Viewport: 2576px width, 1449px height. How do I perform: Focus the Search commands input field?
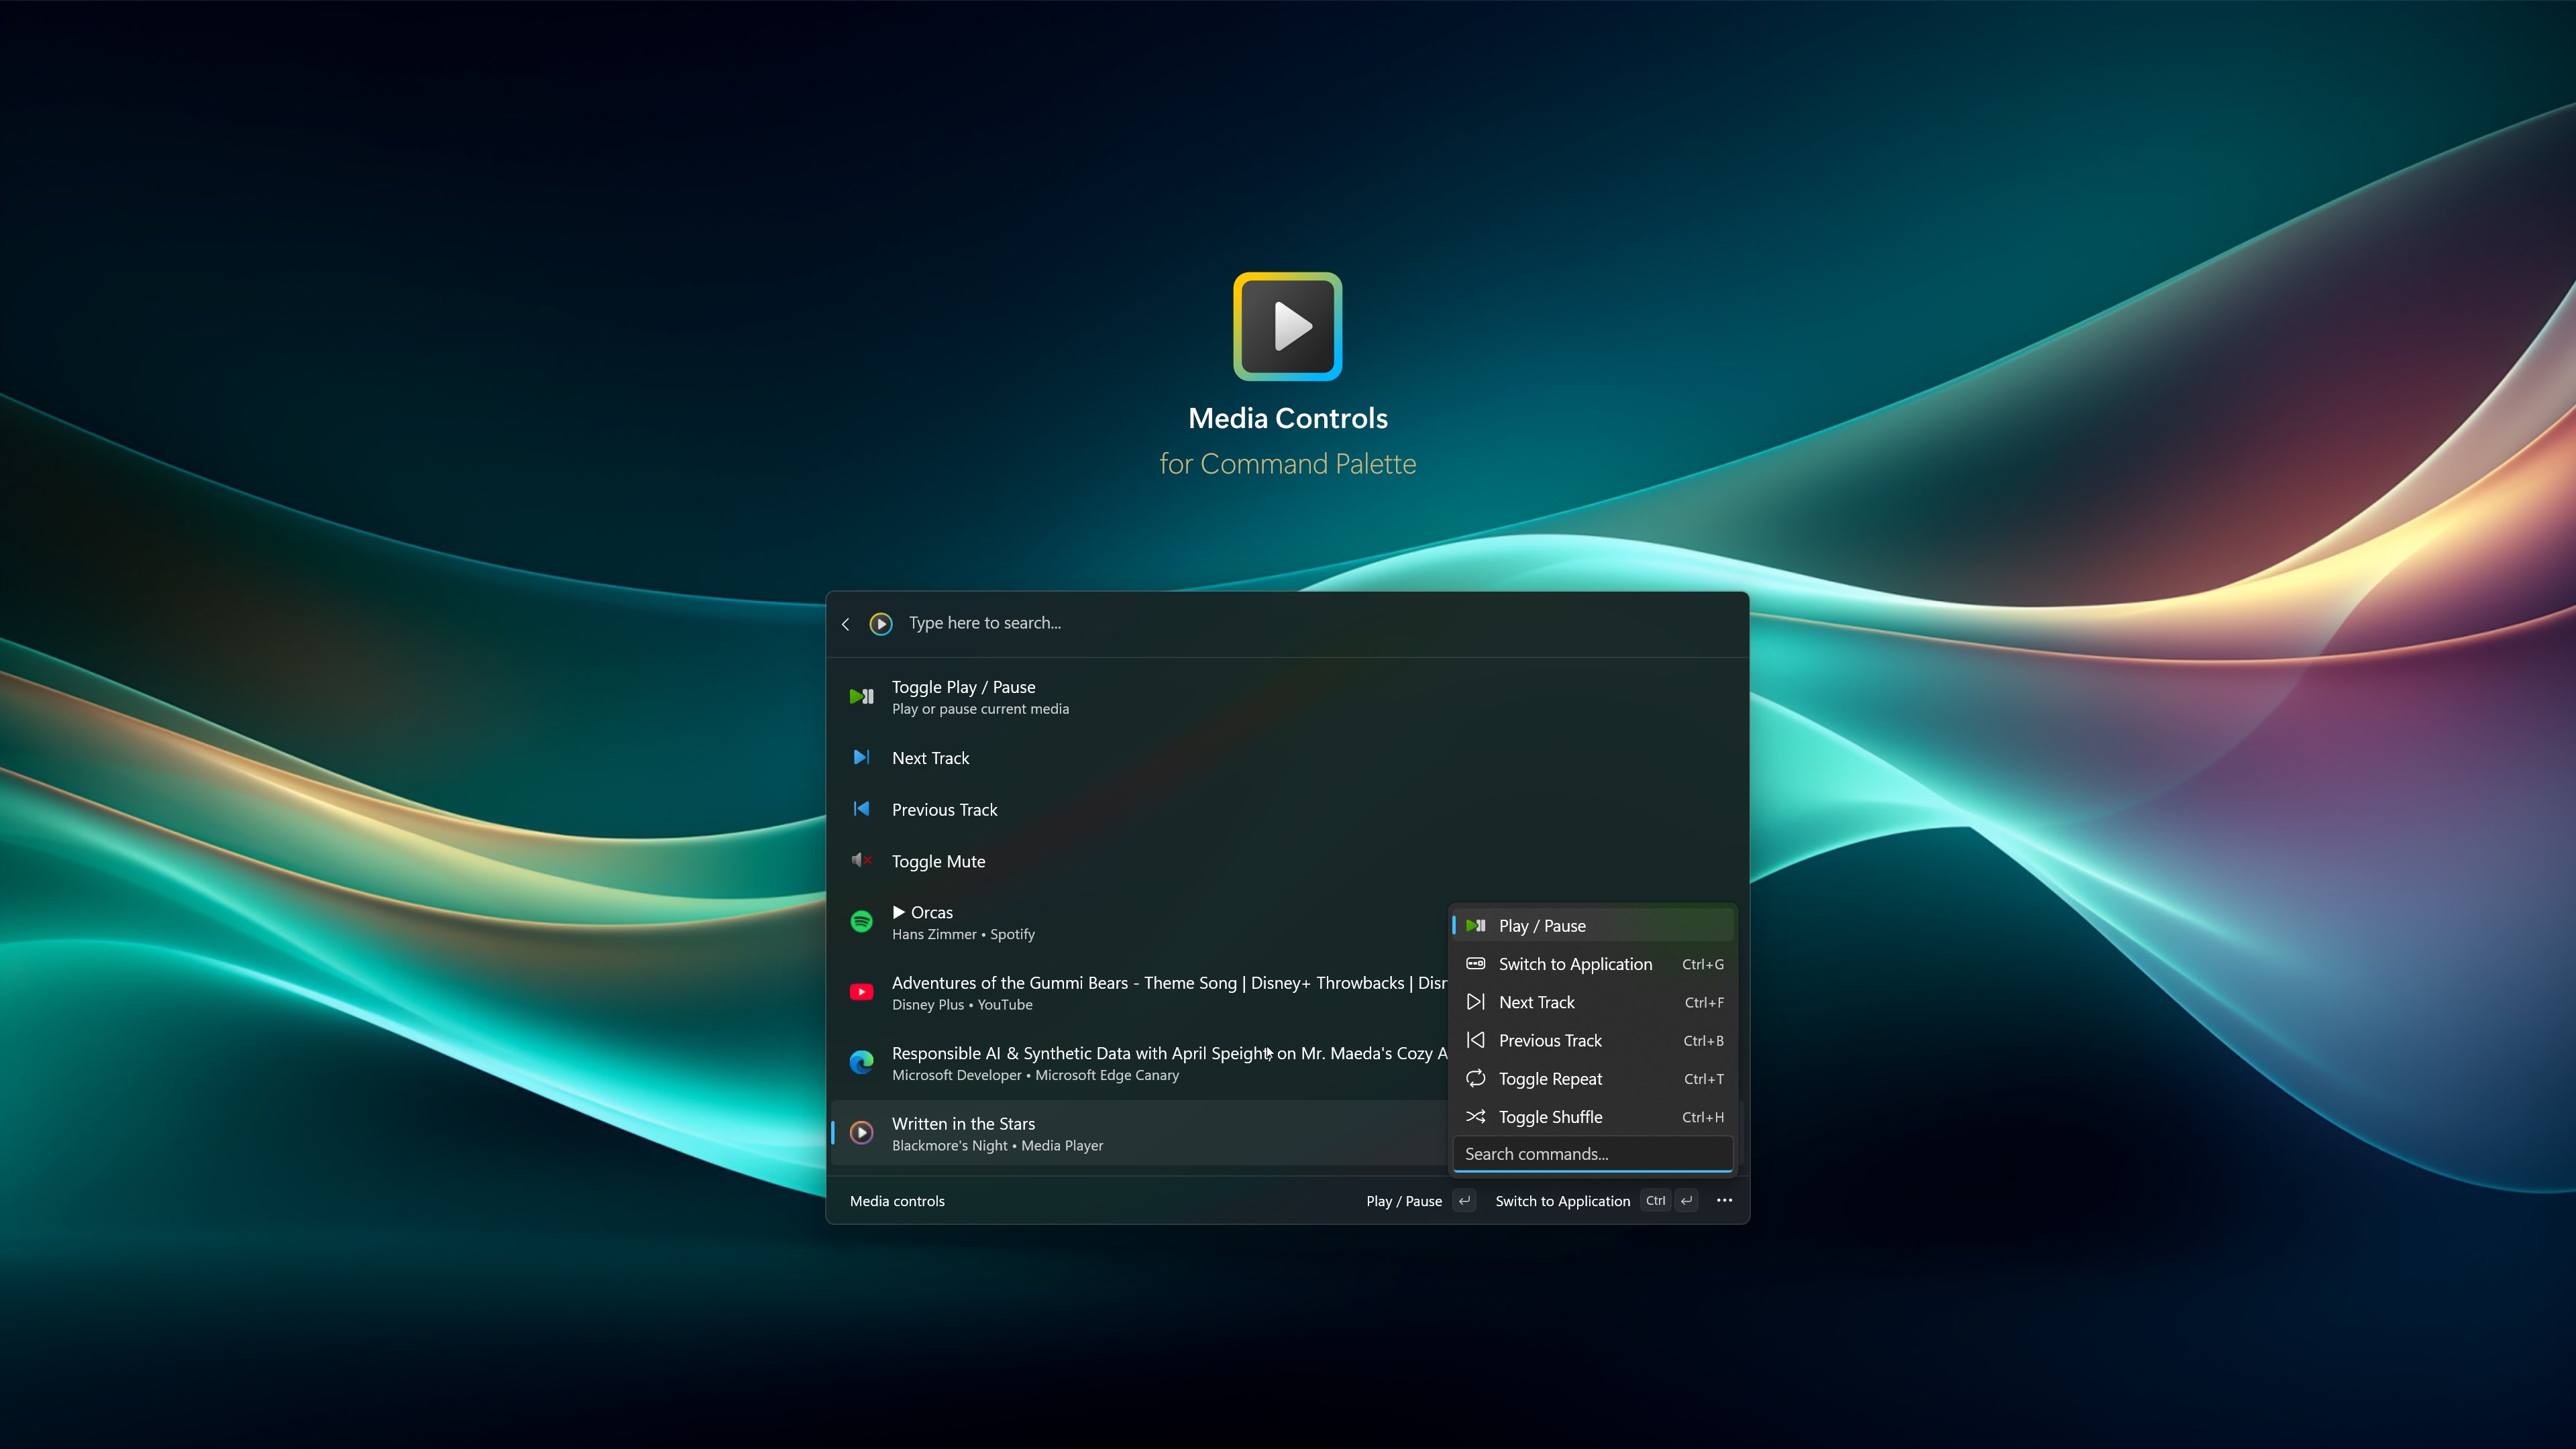pos(1592,1154)
